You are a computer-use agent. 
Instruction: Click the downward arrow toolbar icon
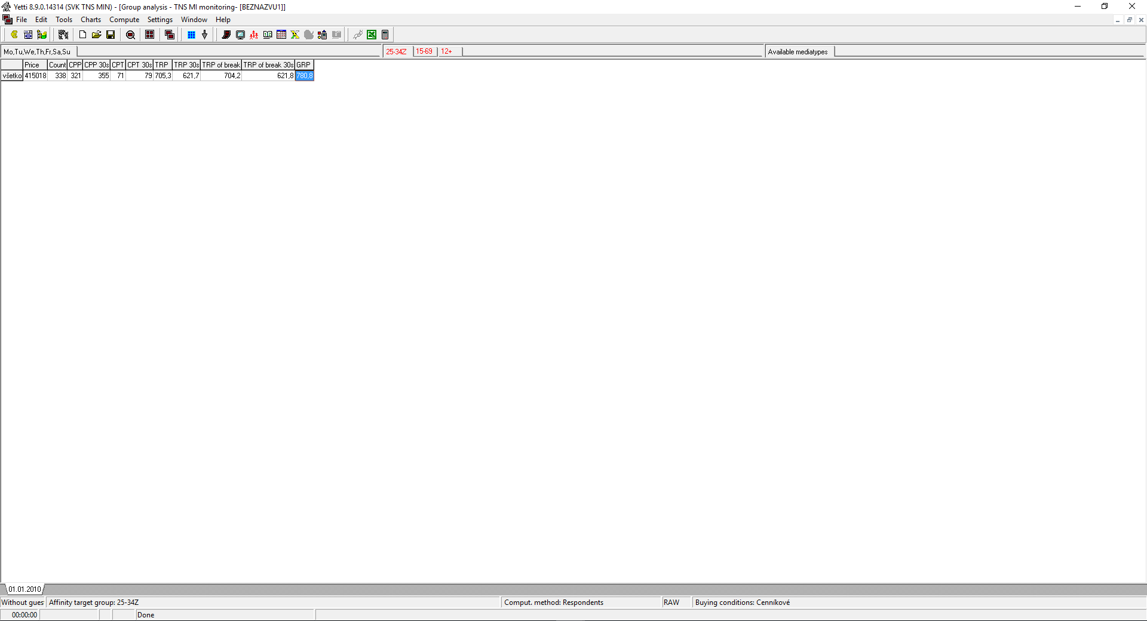(x=205, y=35)
